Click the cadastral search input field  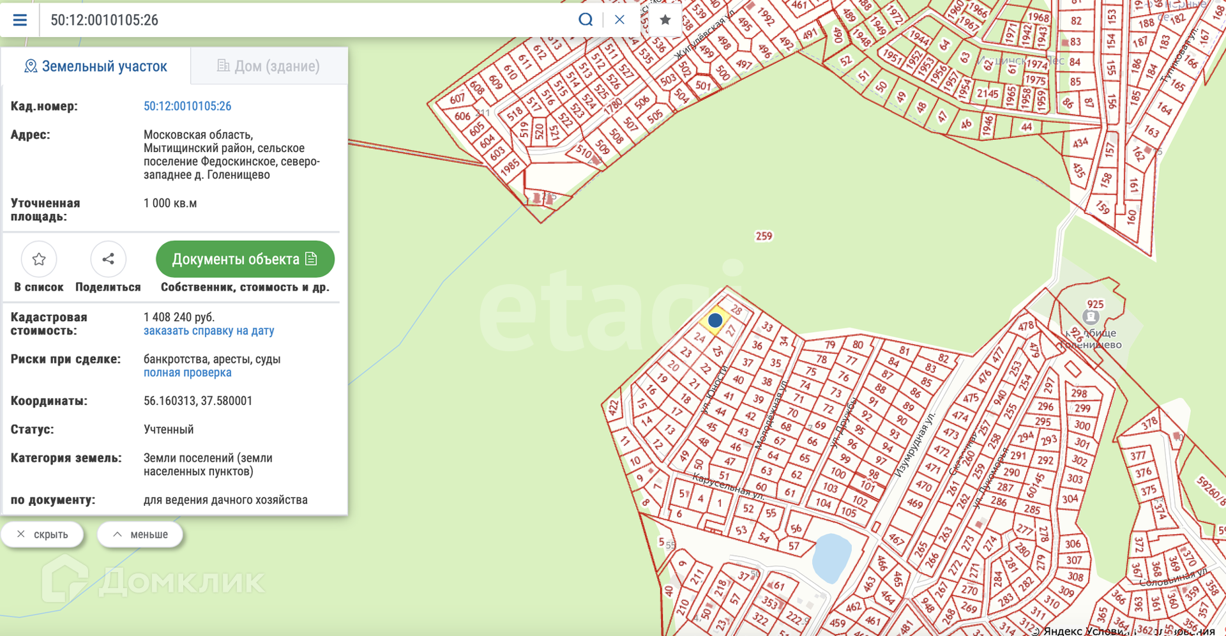[x=306, y=20]
